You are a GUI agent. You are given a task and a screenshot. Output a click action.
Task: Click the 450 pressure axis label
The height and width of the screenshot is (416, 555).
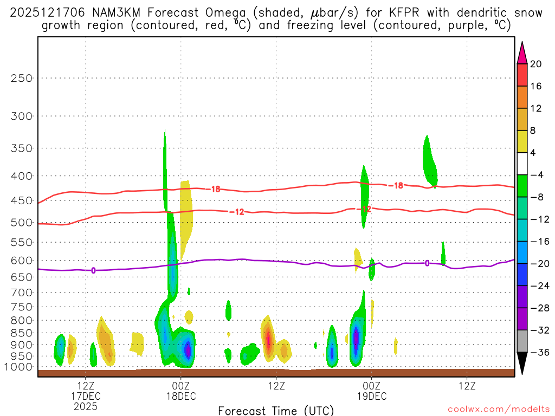[x=22, y=200]
